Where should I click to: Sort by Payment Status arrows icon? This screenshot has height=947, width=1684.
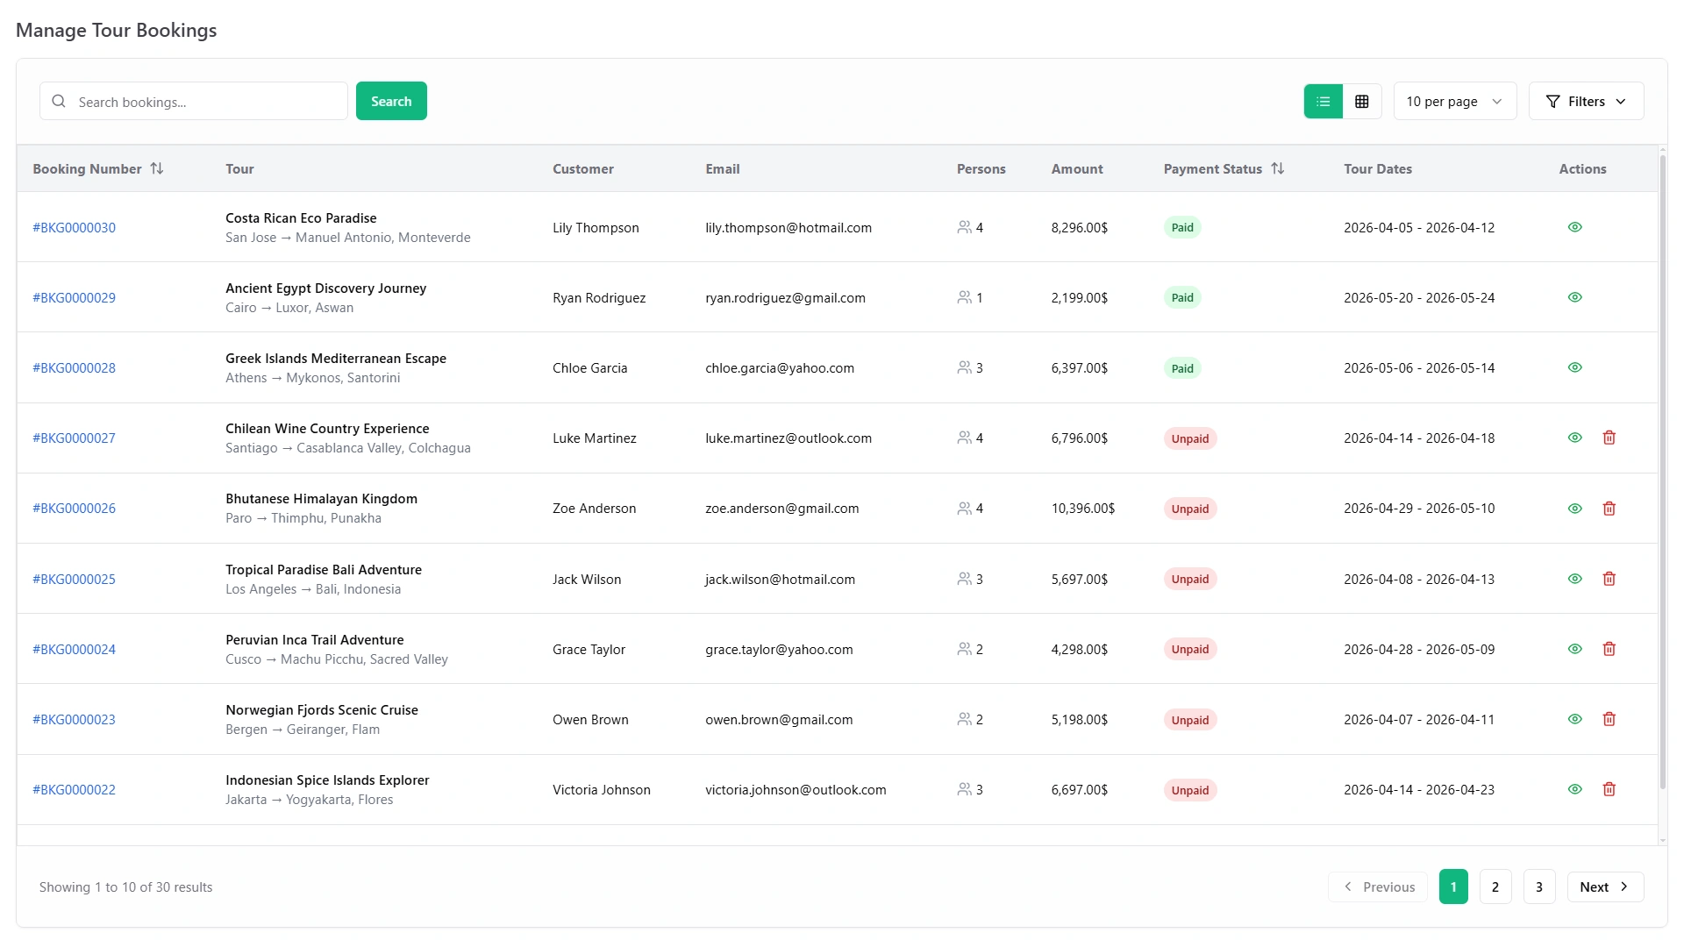point(1277,168)
